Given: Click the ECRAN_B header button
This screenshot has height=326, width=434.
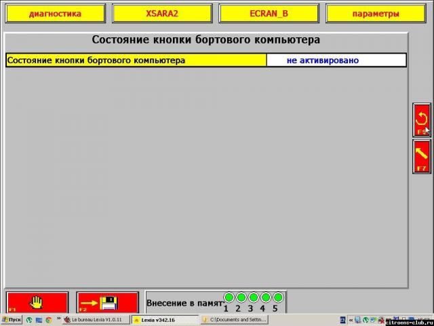Looking at the screenshot, I should [x=269, y=14].
